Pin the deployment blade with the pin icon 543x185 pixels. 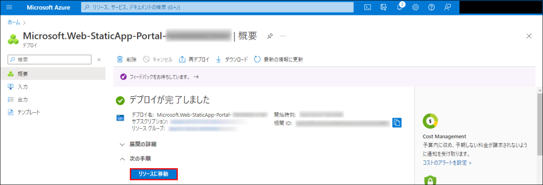[270, 36]
